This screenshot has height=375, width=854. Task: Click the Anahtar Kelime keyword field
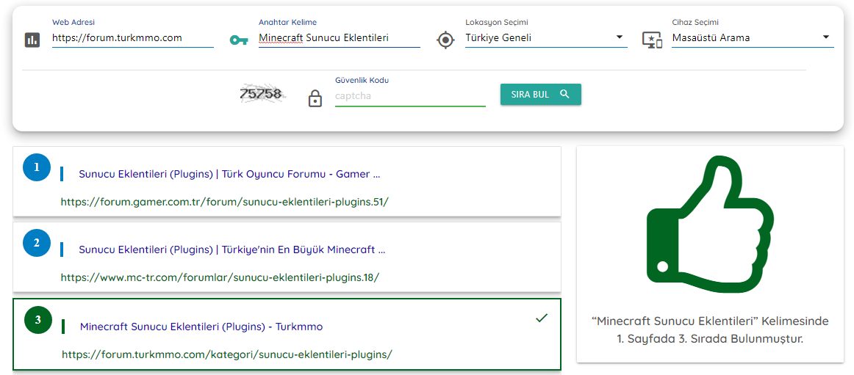coord(340,38)
